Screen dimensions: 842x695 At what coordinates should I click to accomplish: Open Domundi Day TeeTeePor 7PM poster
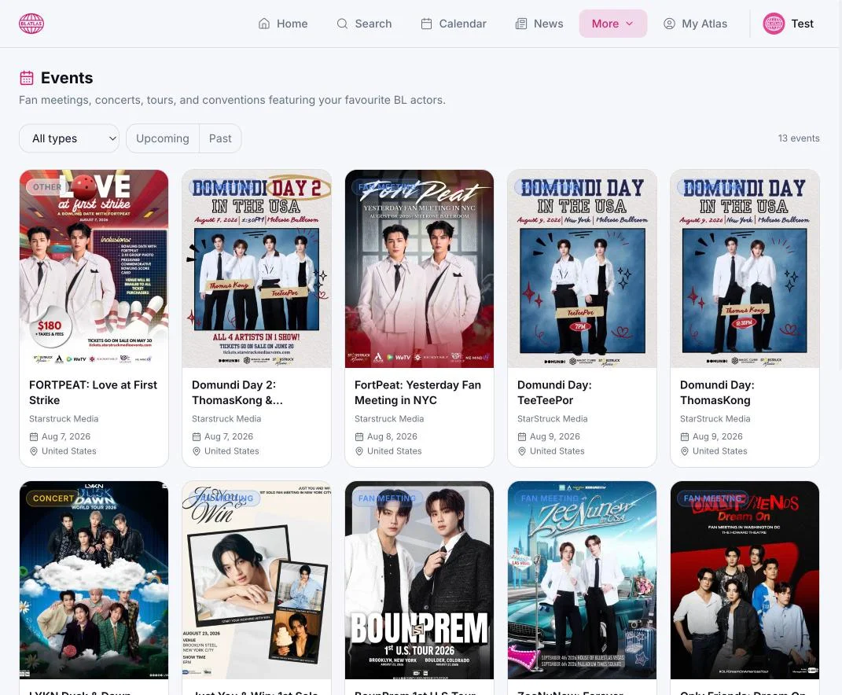[582, 269]
